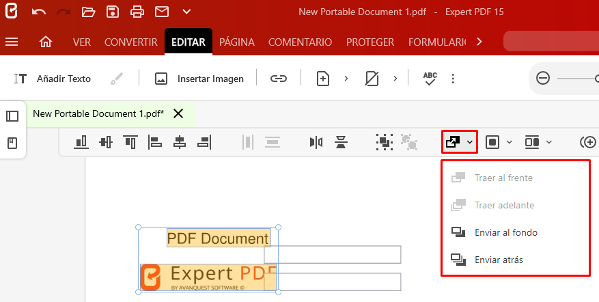The height and width of the screenshot is (302, 599).
Task: Click the distribute horizontally icon
Action: [x=247, y=142]
